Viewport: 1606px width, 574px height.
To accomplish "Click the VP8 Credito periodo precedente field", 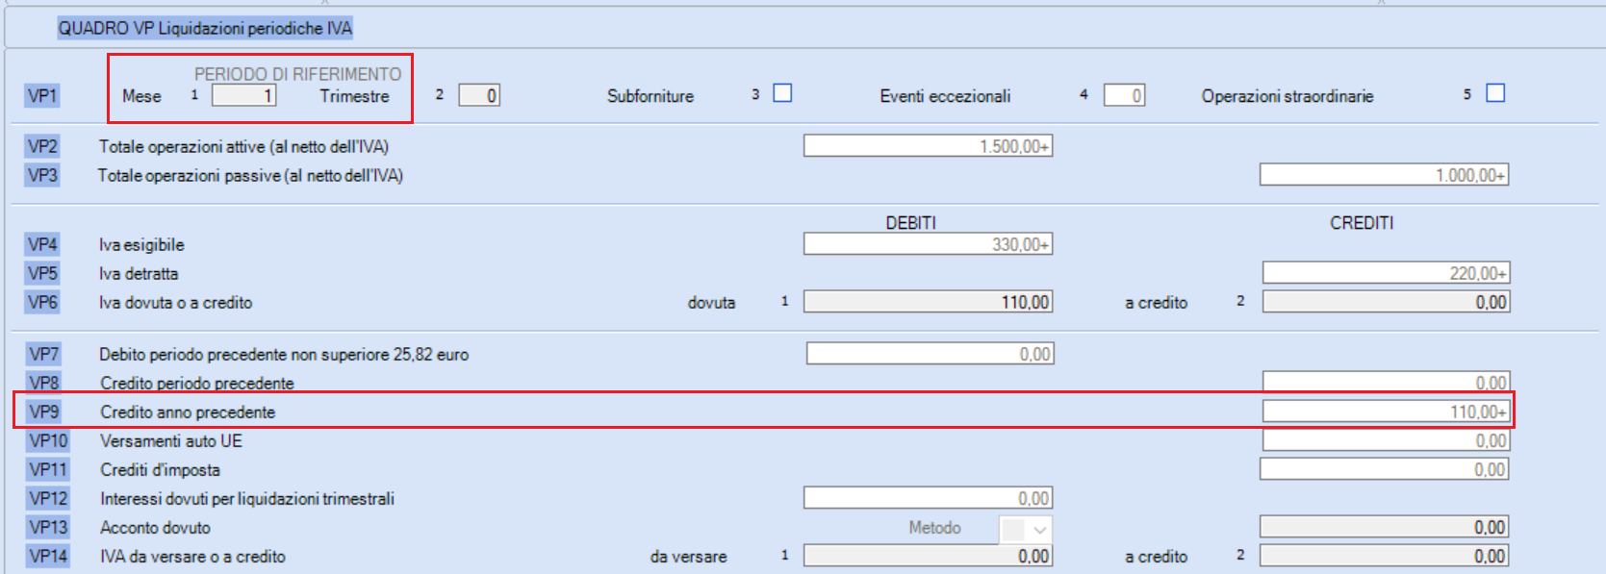I will click(1387, 383).
